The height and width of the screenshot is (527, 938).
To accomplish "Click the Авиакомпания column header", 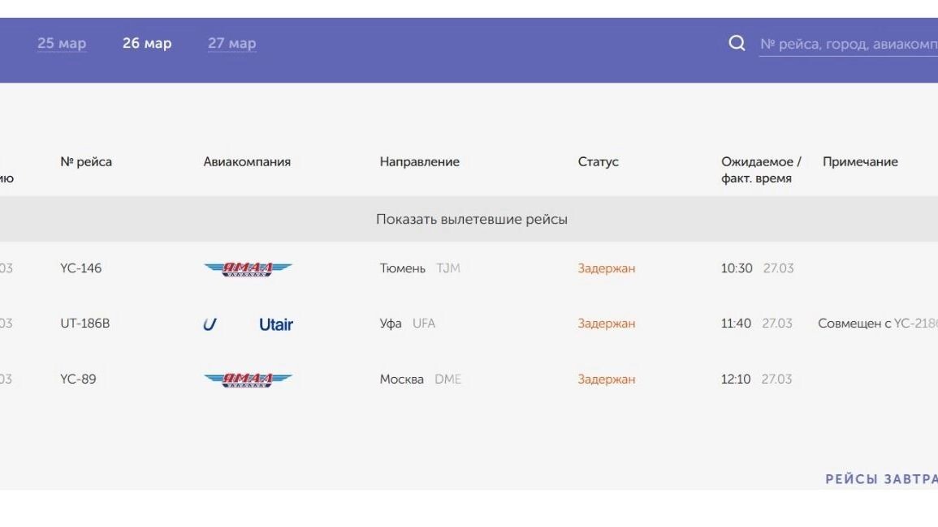I will [x=247, y=162].
